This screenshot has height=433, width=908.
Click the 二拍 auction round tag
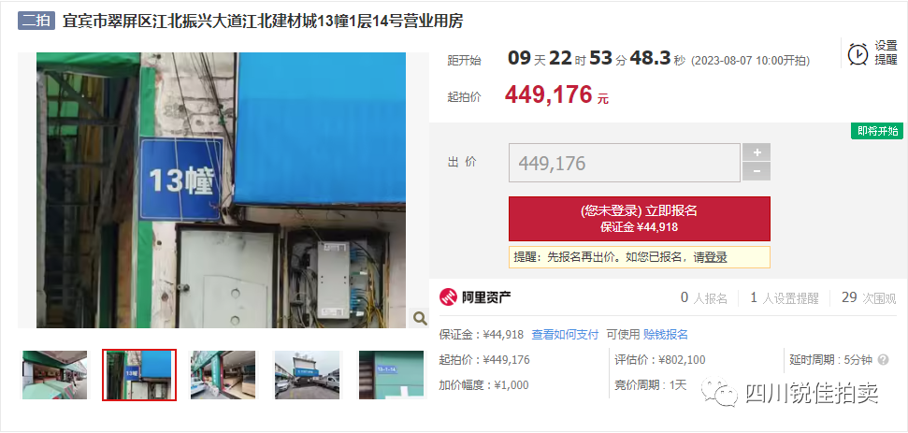[x=36, y=22]
